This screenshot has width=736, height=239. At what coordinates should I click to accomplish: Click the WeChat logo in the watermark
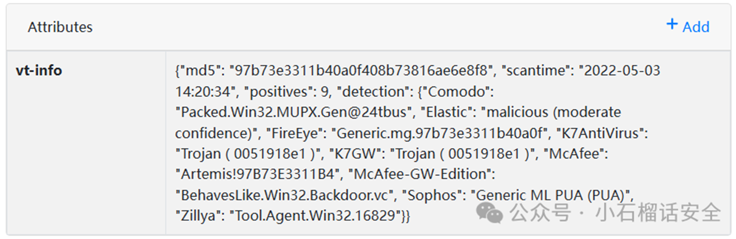point(489,212)
